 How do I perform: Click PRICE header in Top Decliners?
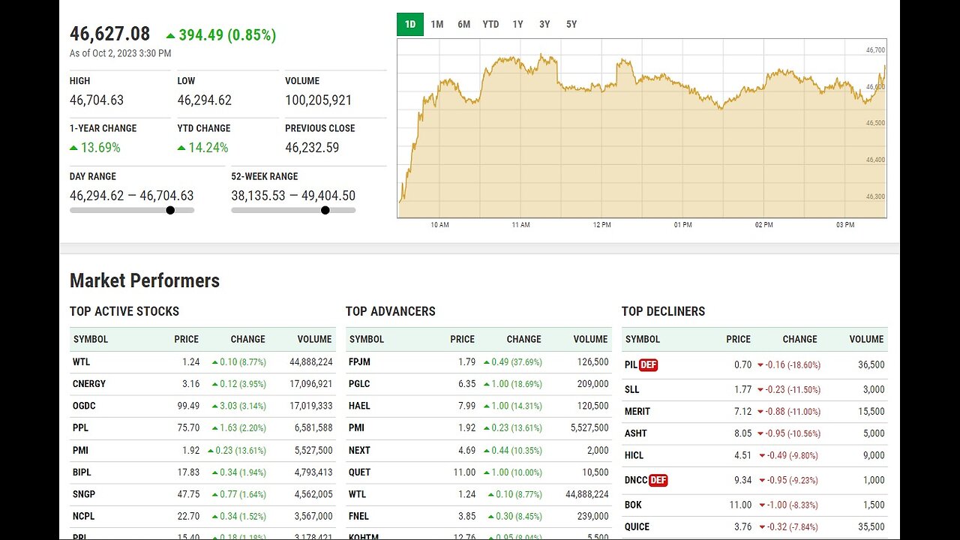738,339
